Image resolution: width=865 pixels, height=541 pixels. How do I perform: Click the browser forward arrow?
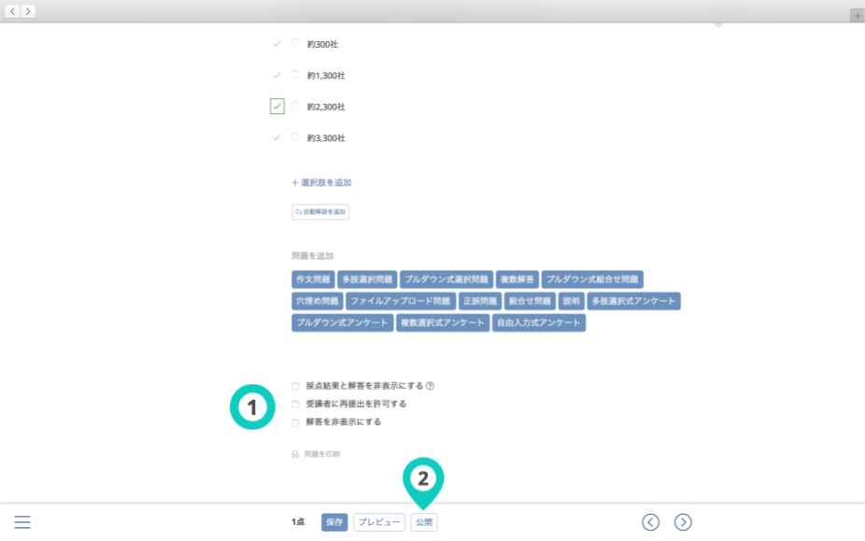click(x=28, y=11)
